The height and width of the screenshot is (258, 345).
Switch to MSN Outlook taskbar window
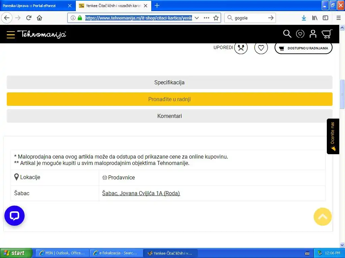(x=62, y=253)
